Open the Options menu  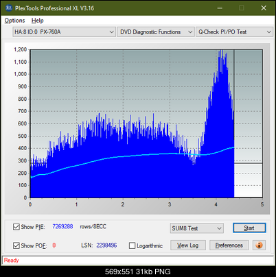tap(14, 21)
